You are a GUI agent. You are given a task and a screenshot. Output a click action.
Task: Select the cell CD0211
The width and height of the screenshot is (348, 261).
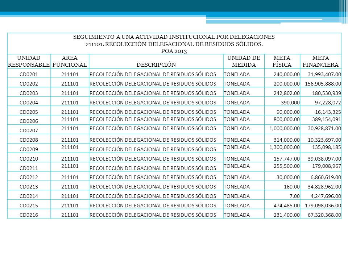click(x=29, y=168)
